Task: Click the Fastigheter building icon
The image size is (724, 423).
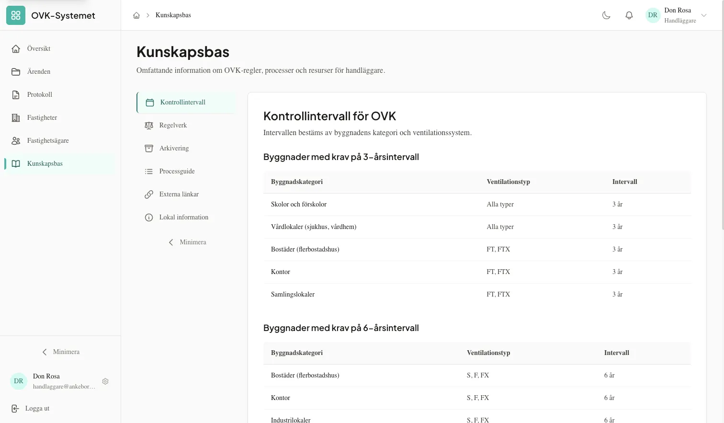Action: 15,117
